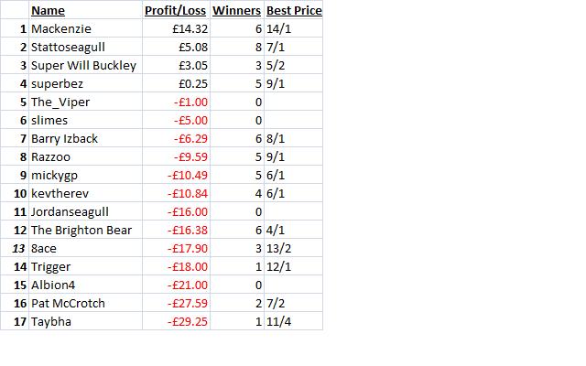Click the superbez name cell
Screen dimensions: 586x366
(x=85, y=83)
